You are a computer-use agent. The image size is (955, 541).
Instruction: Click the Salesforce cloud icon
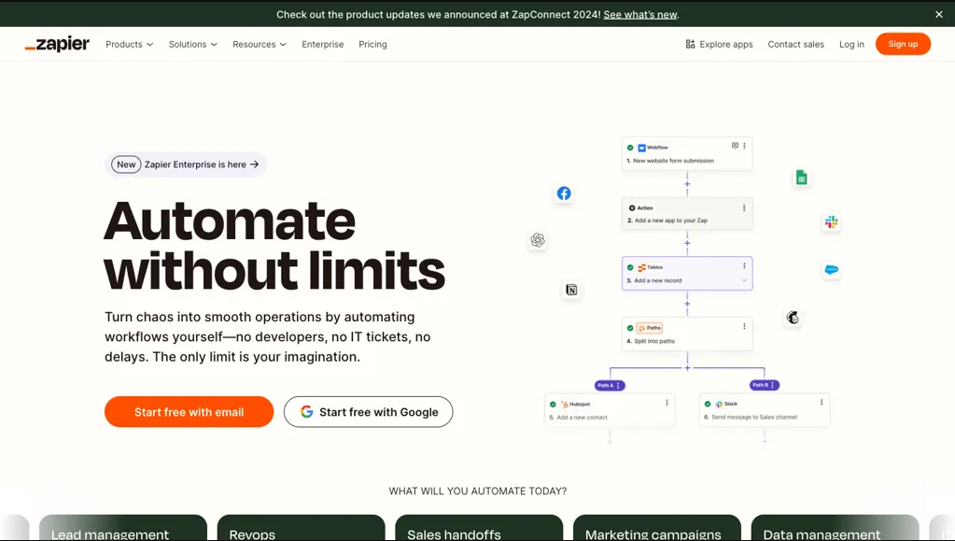click(831, 270)
